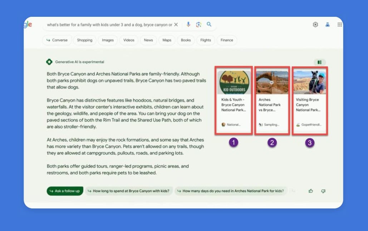The width and height of the screenshot is (368, 231).
Task: Open Google Lens image search
Action: coord(199,24)
